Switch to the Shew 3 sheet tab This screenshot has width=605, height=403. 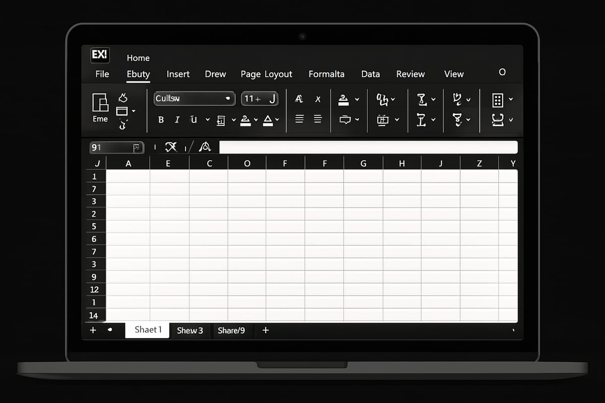pyautogui.click(x=190, y=330)
